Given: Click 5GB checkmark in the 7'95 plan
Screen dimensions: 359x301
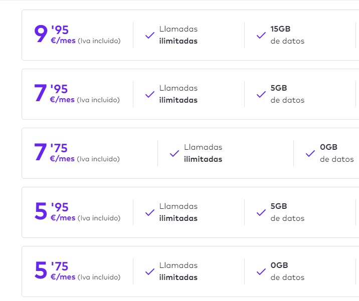Looking at the screenshot, I should pyautogui.click(x=261, y=95).
